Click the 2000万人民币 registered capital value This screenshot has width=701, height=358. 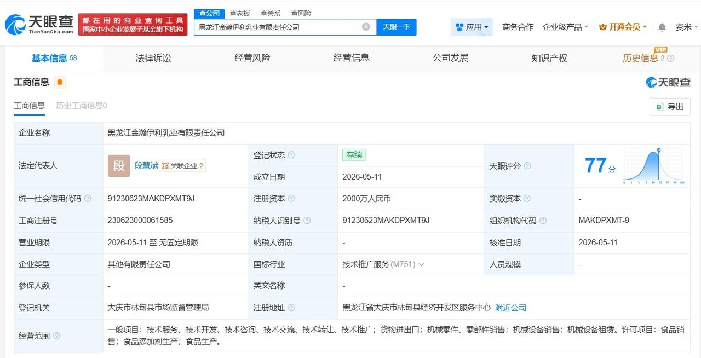coord(367,199)
